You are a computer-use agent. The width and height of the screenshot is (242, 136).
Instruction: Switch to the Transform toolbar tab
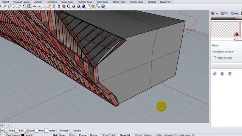pos(51,2)
